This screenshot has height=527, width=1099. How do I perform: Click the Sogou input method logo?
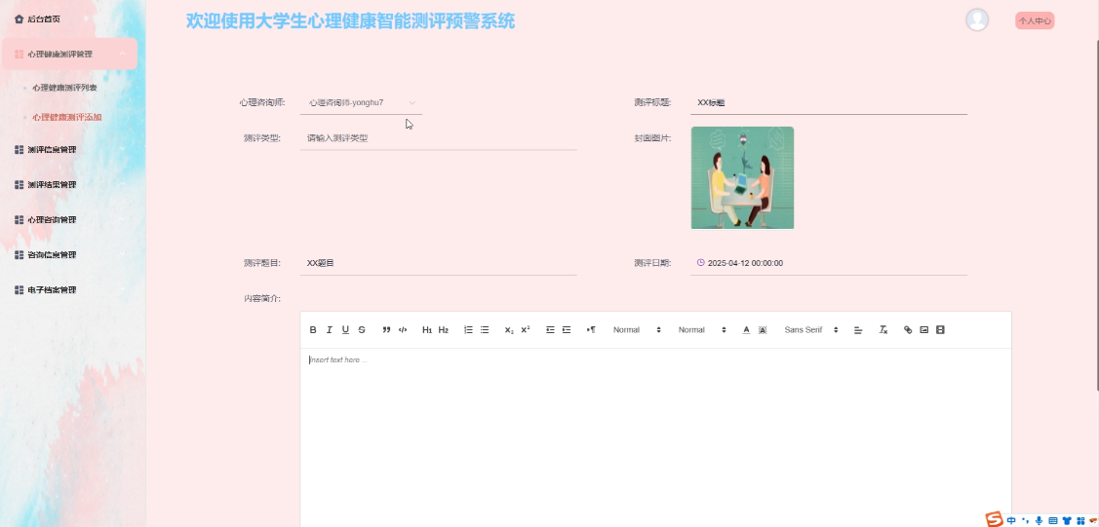(x=995, y=519)
